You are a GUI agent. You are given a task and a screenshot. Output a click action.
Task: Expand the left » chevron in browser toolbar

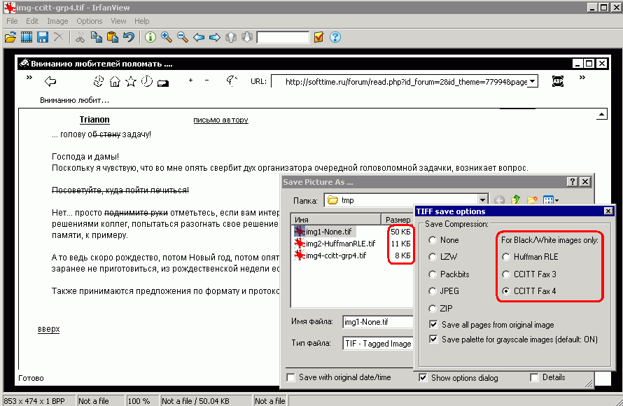[x=29, y=77]
